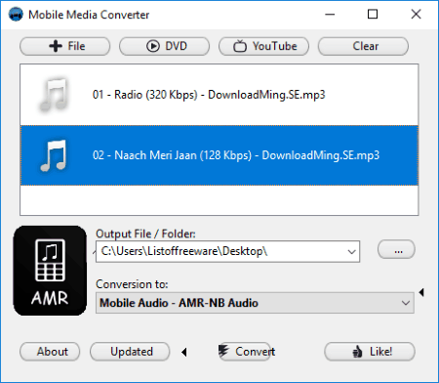The height and width of the screenshot is (383, 439).
Task: Minimize the Mobile Media Converter window
Action: click(x=330, y=15)
